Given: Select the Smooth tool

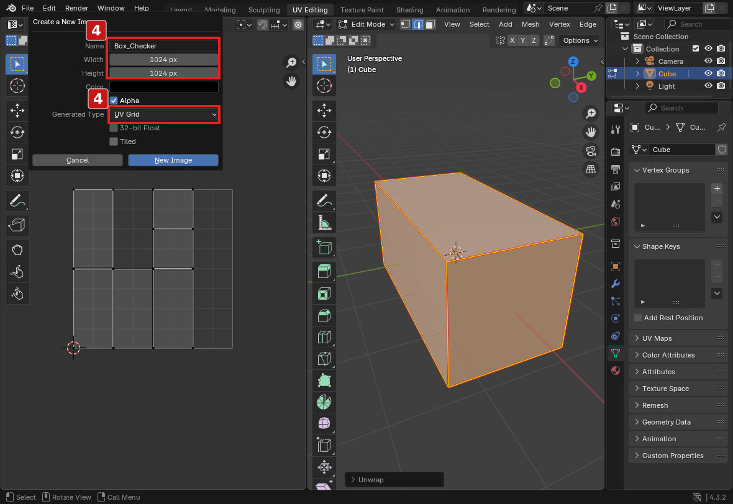Looking at the screenshot, I should [324, 424].
